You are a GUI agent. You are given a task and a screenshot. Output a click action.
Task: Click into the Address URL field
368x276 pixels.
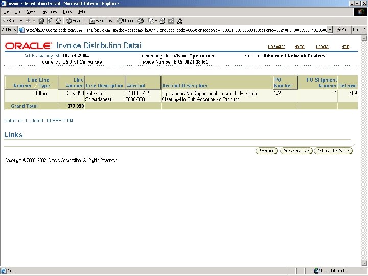176,30
